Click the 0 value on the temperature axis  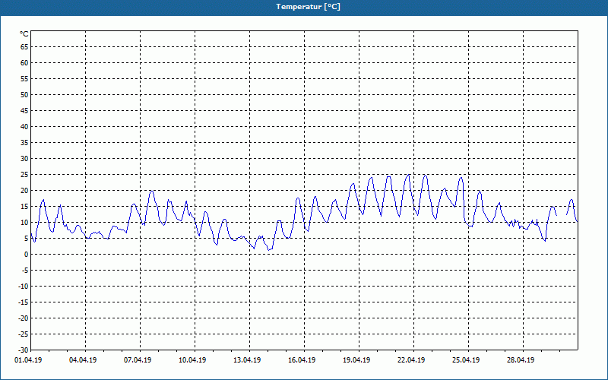pyautogui.click(x=27, y=255)
